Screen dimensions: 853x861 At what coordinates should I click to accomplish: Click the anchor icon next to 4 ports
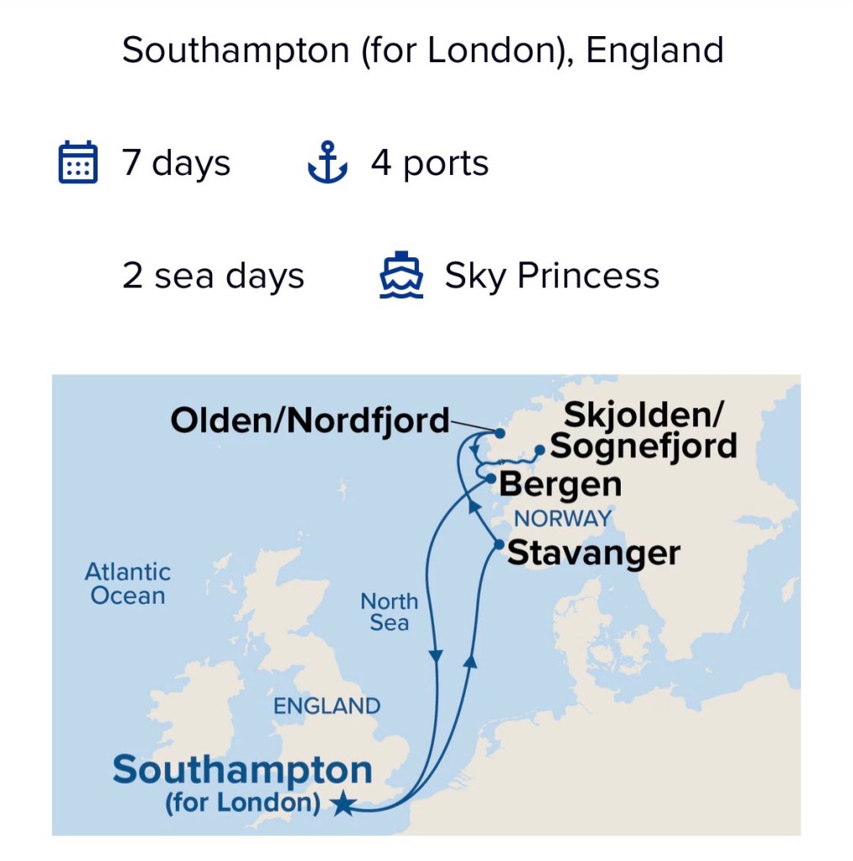(x=327, y=162)
